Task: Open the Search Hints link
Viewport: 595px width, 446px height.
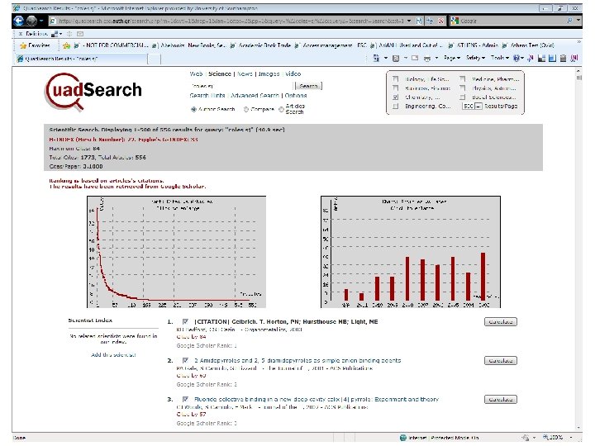Action: tap(207, 96)
